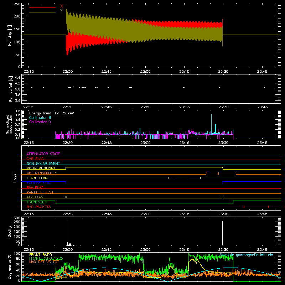The height and width of the screenshot is (285, 285).
Task: Click the first BAD_PACKETS red tick near 23:38
Action: (244, 207)
